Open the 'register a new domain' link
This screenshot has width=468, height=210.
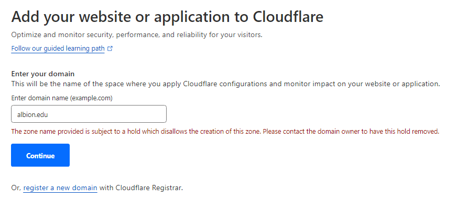click(x=60, y=188)
